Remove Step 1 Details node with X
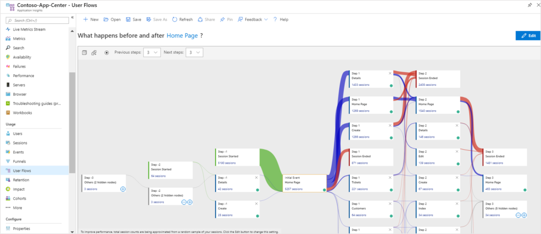This screenshot has width=541, height=234. [390, 73]
